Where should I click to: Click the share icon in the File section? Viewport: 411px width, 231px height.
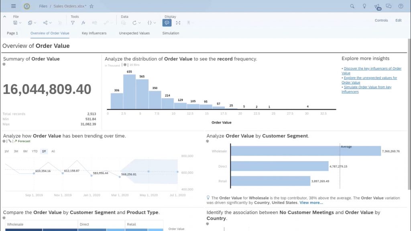tap(45, 22)
